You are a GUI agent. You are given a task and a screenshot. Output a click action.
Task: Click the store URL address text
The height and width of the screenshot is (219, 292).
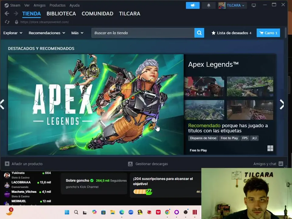coord(45,22)
